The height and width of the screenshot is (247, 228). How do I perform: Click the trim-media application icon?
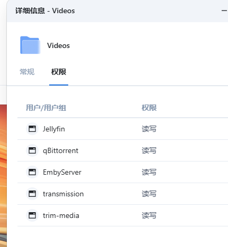pos(32,215)
